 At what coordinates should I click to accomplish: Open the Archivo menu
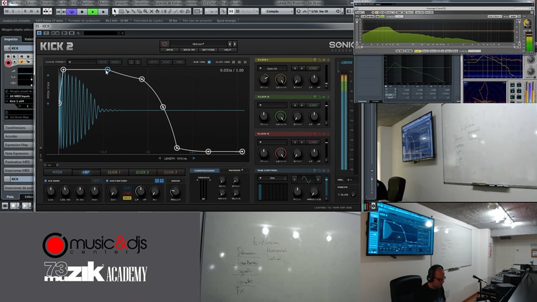(x=16, y=3)
